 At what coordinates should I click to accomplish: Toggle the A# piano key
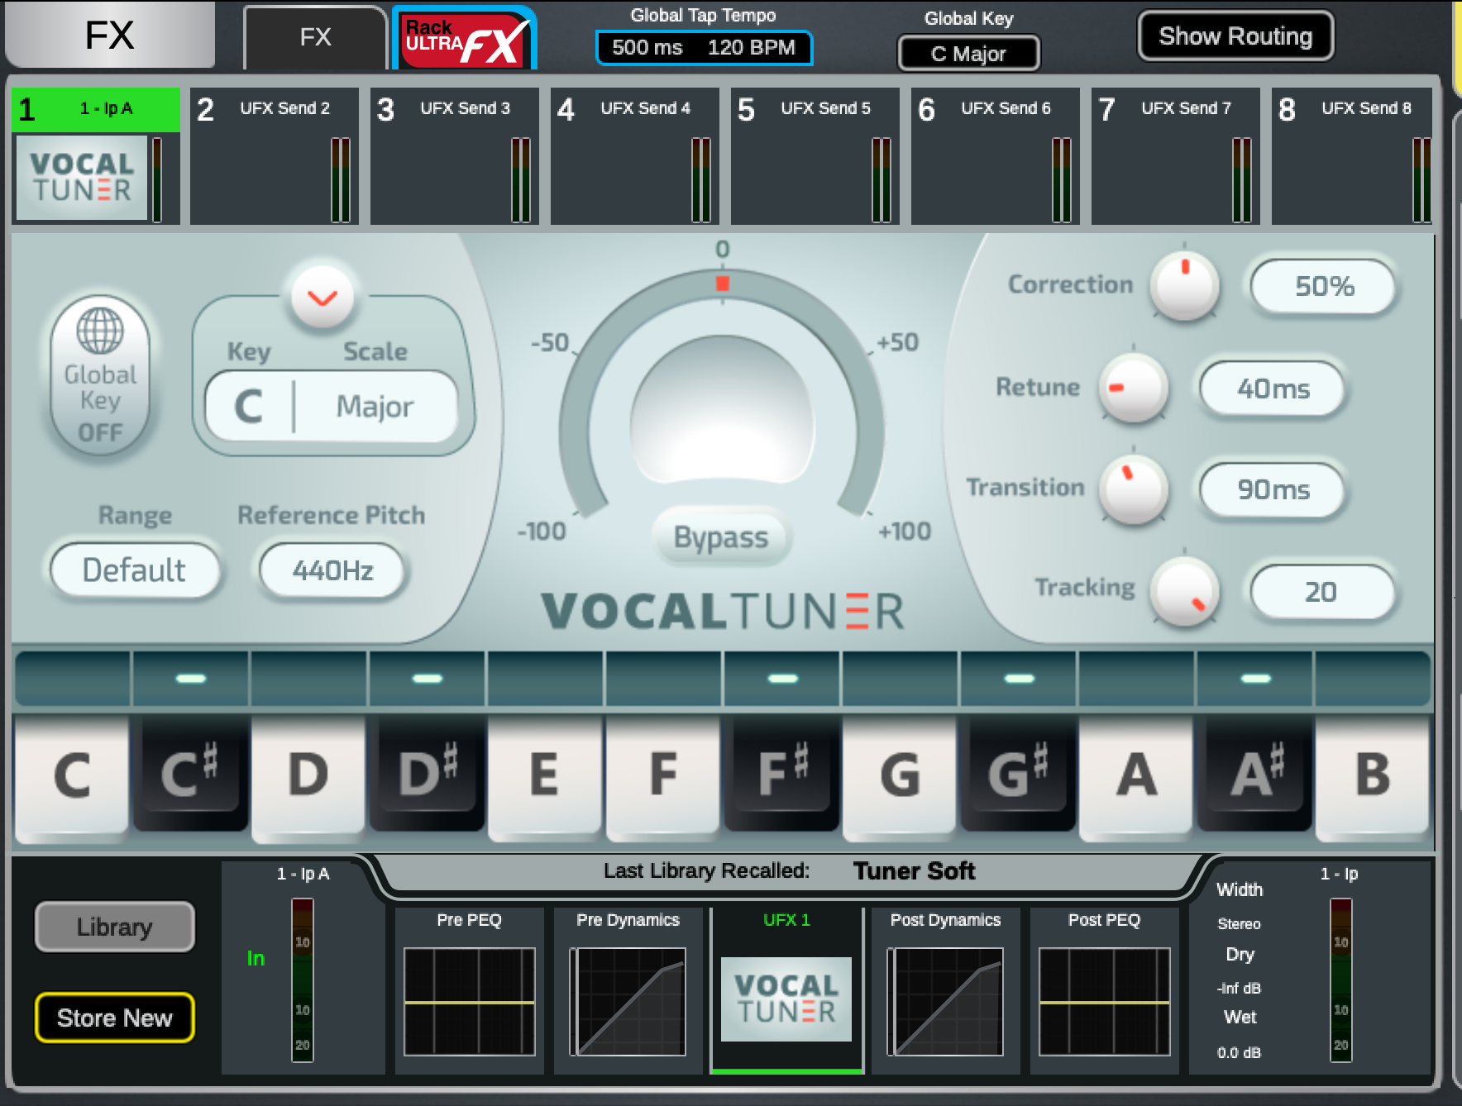click(x=1254, y=773)
